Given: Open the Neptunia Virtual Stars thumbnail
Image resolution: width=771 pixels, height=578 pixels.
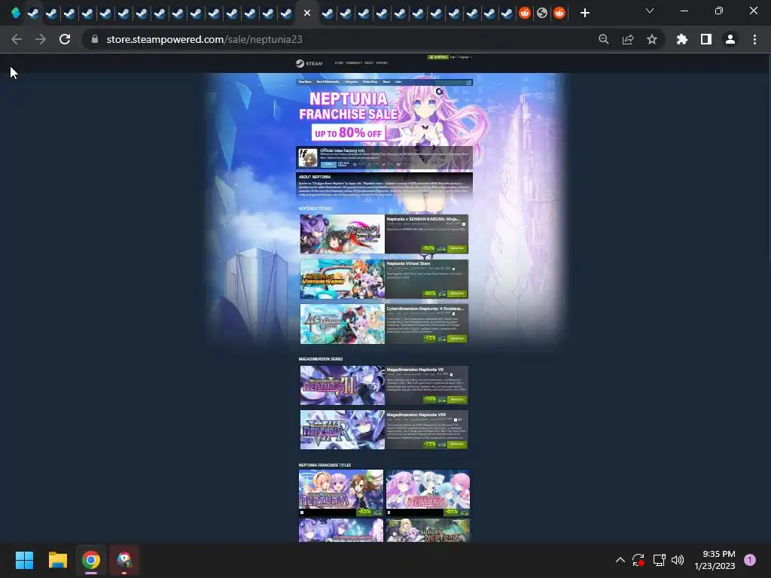Looking at the screenshot, I should coord(343,279).
